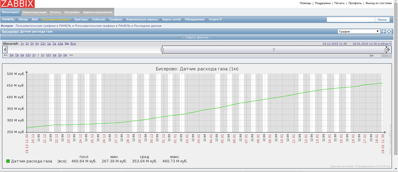The height and width of the screenshot is (172, 398).
Task: Go to Веб submenu item
Action: click(x=35, y=19)
